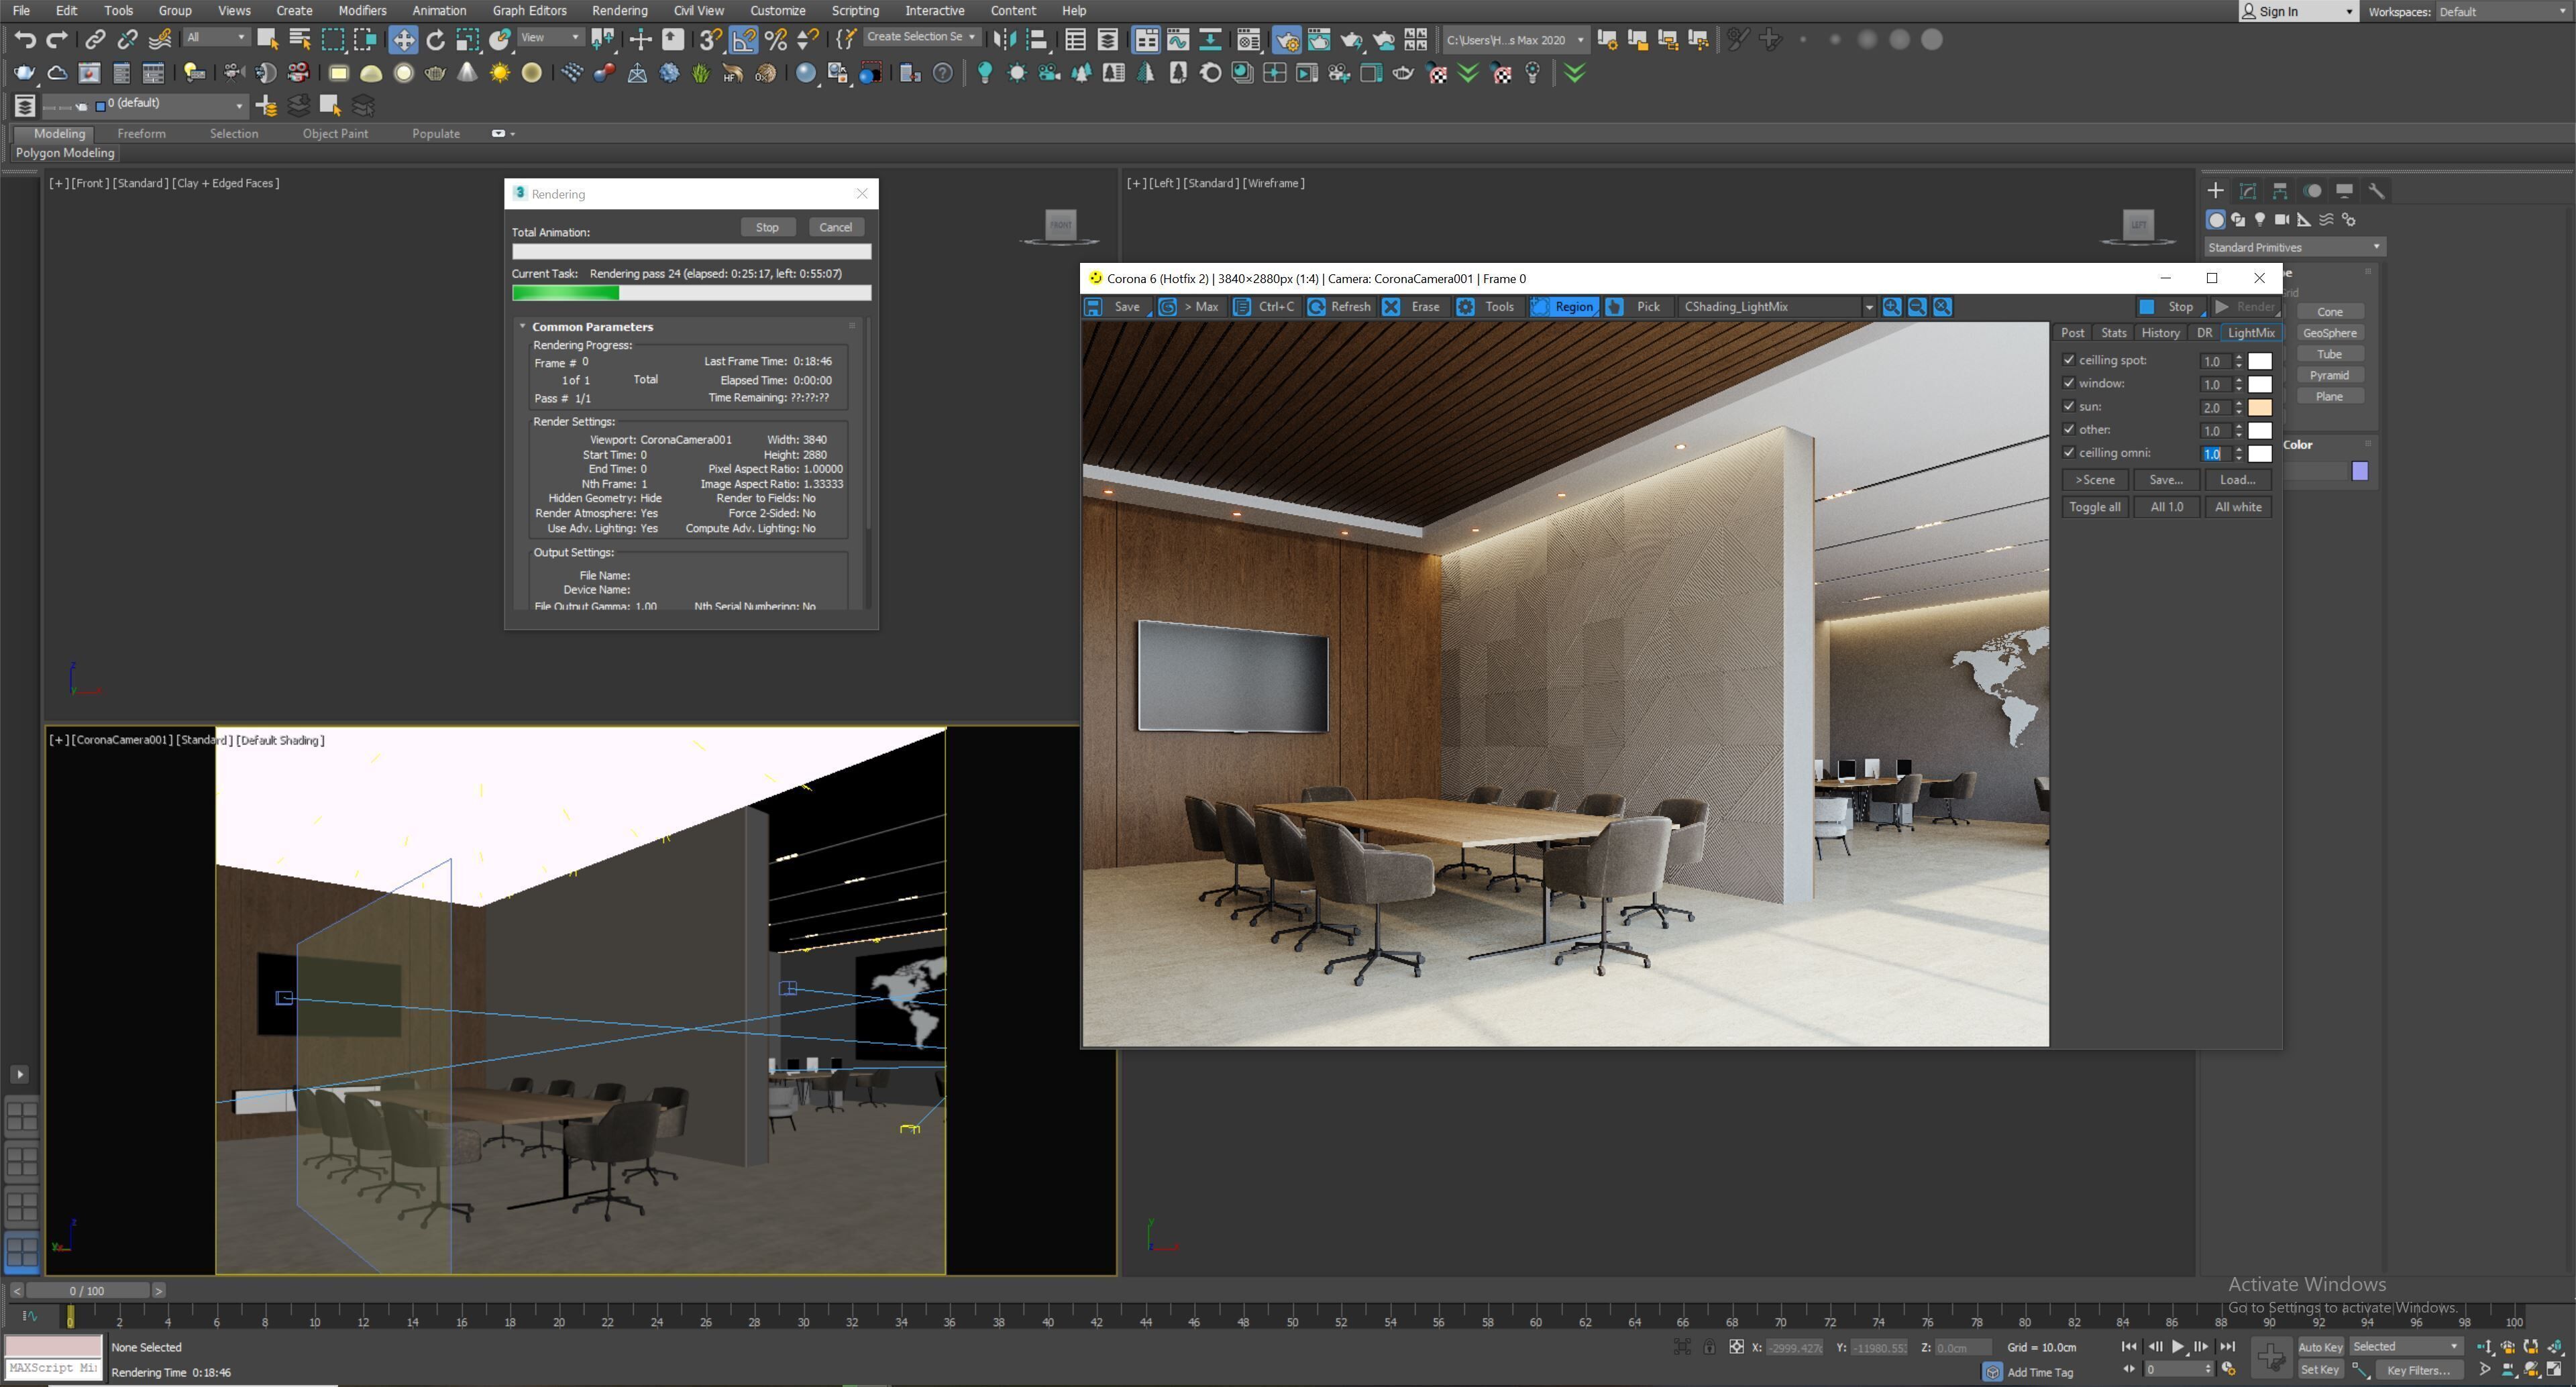Toggle the Auto Key button

pos(2320,1346)
